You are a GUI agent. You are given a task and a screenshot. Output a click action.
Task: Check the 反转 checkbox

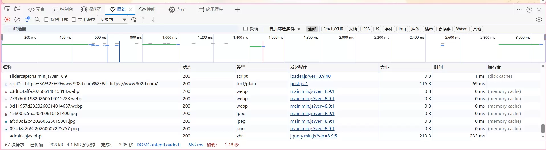coord(245,29)
